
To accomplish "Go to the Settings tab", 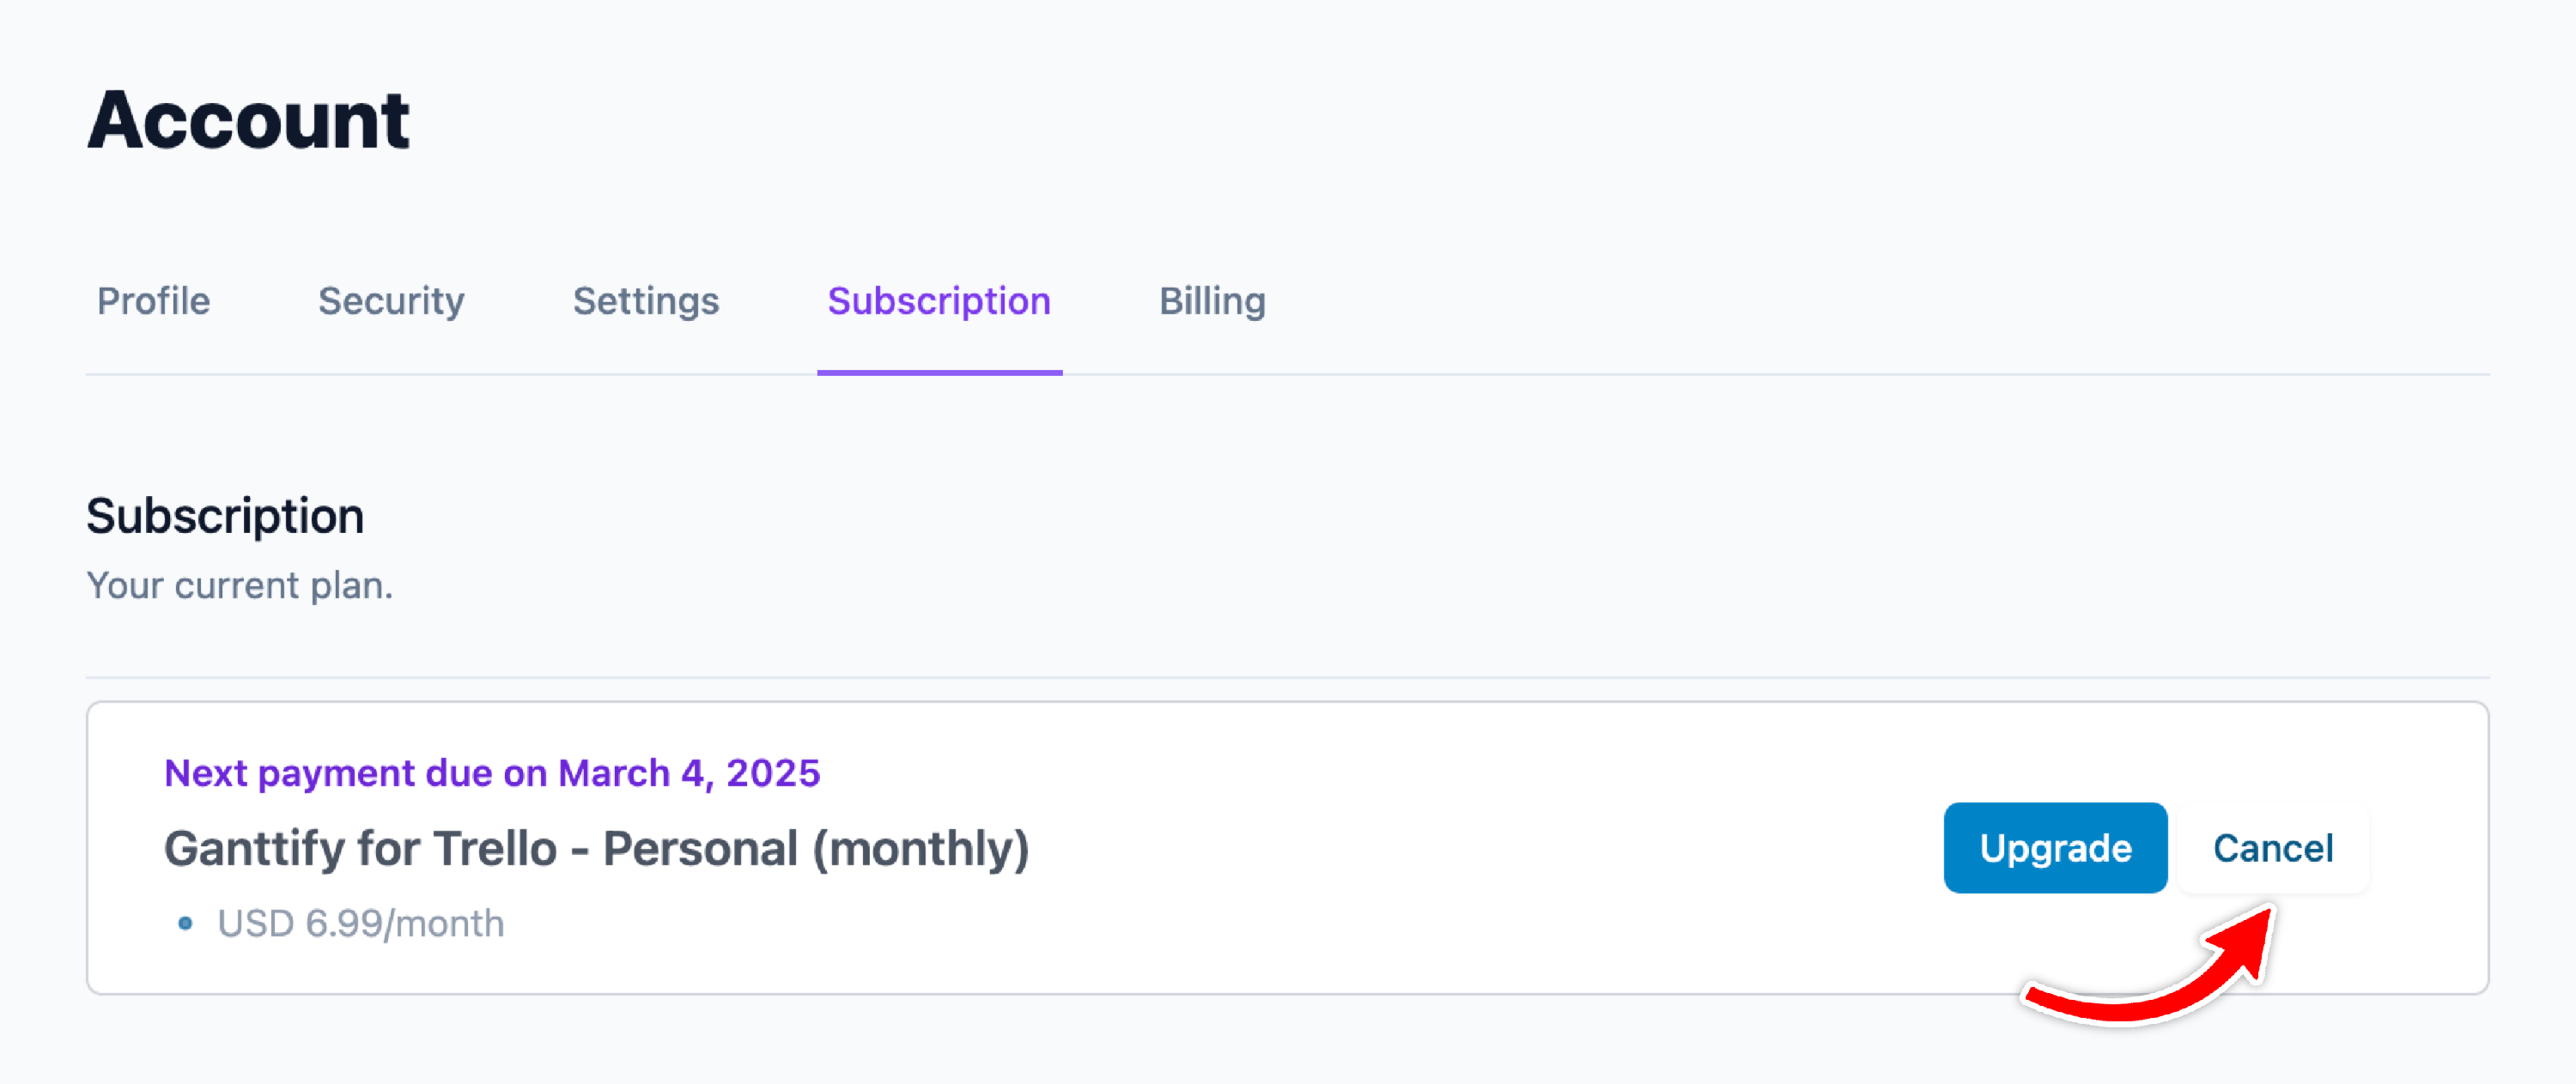I will (645, 301).
